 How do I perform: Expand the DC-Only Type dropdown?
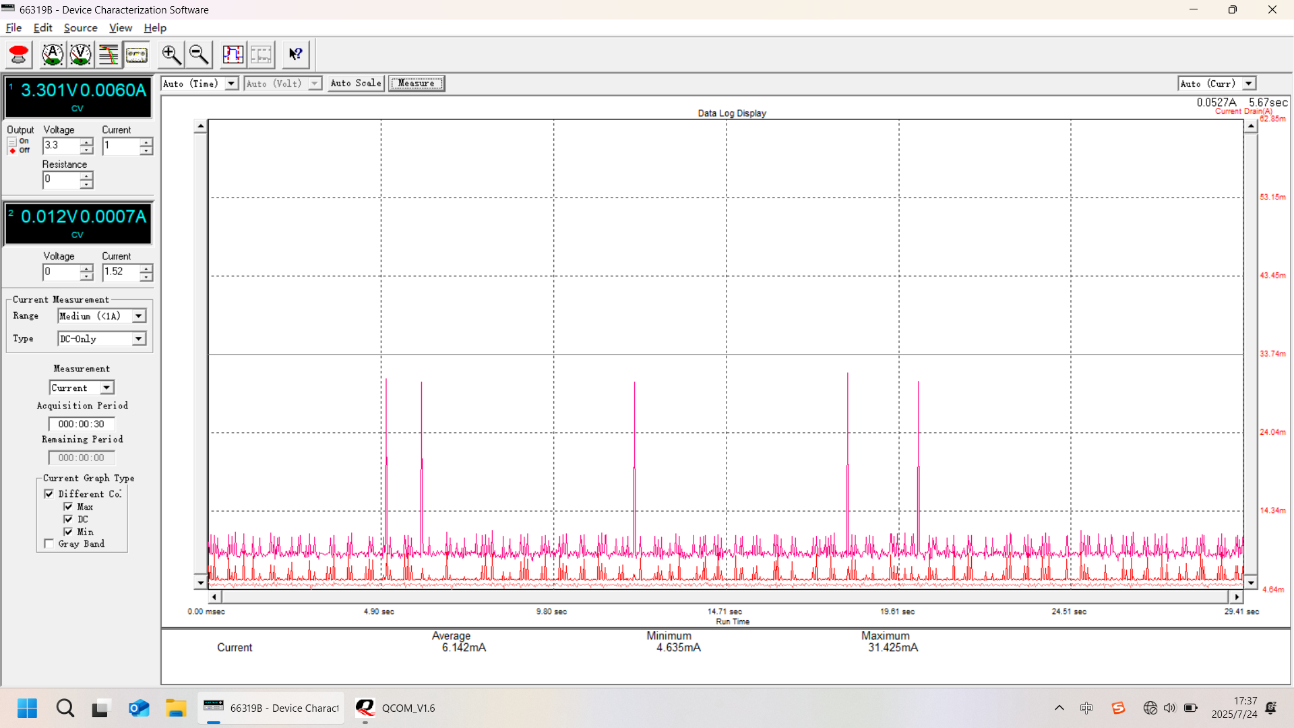[x=138, y=338]
